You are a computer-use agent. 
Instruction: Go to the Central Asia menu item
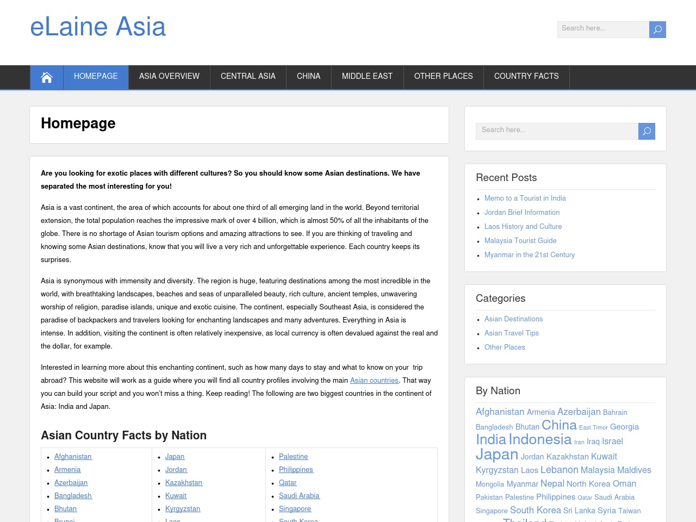click(248, 77)
